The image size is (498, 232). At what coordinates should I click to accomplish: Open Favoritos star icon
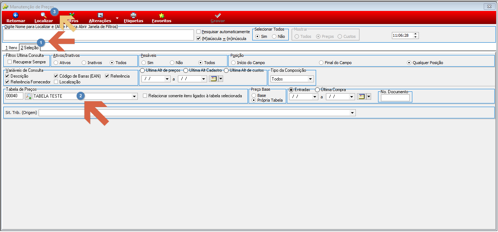[162, 15]
